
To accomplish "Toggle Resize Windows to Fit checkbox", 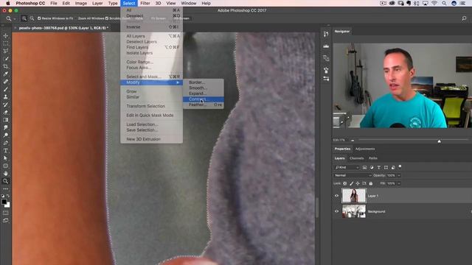I will [x=39, y=18].
